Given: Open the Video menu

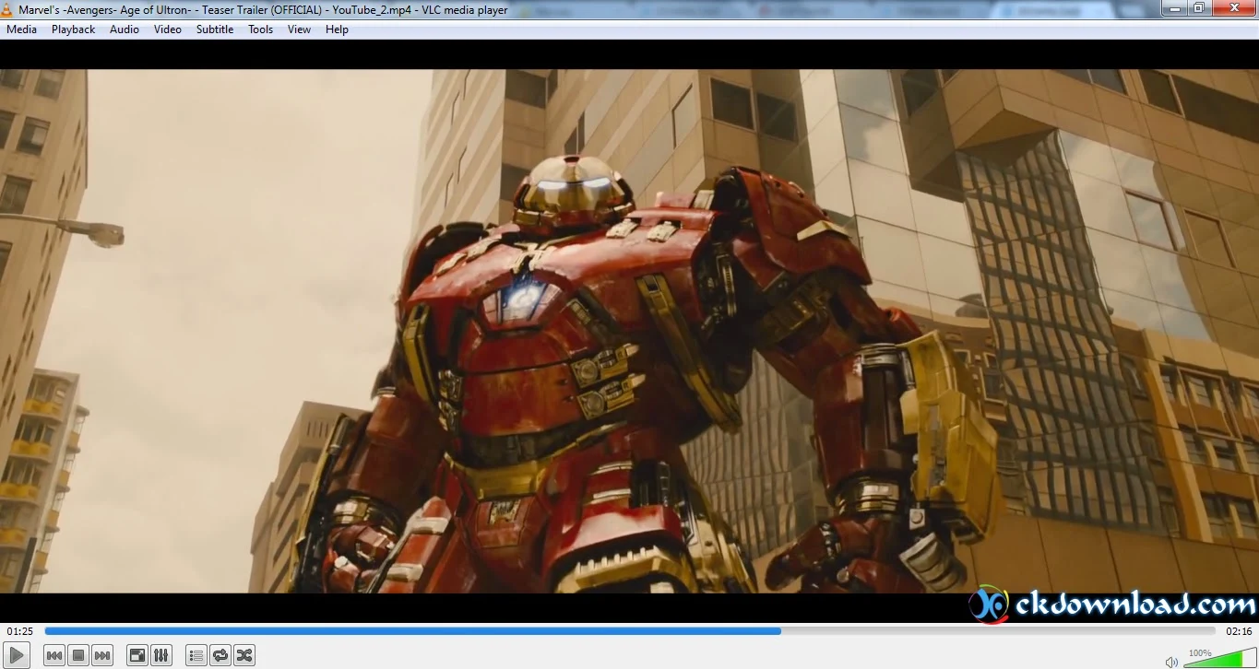Looking at the screenshot, I should point(168,29).
